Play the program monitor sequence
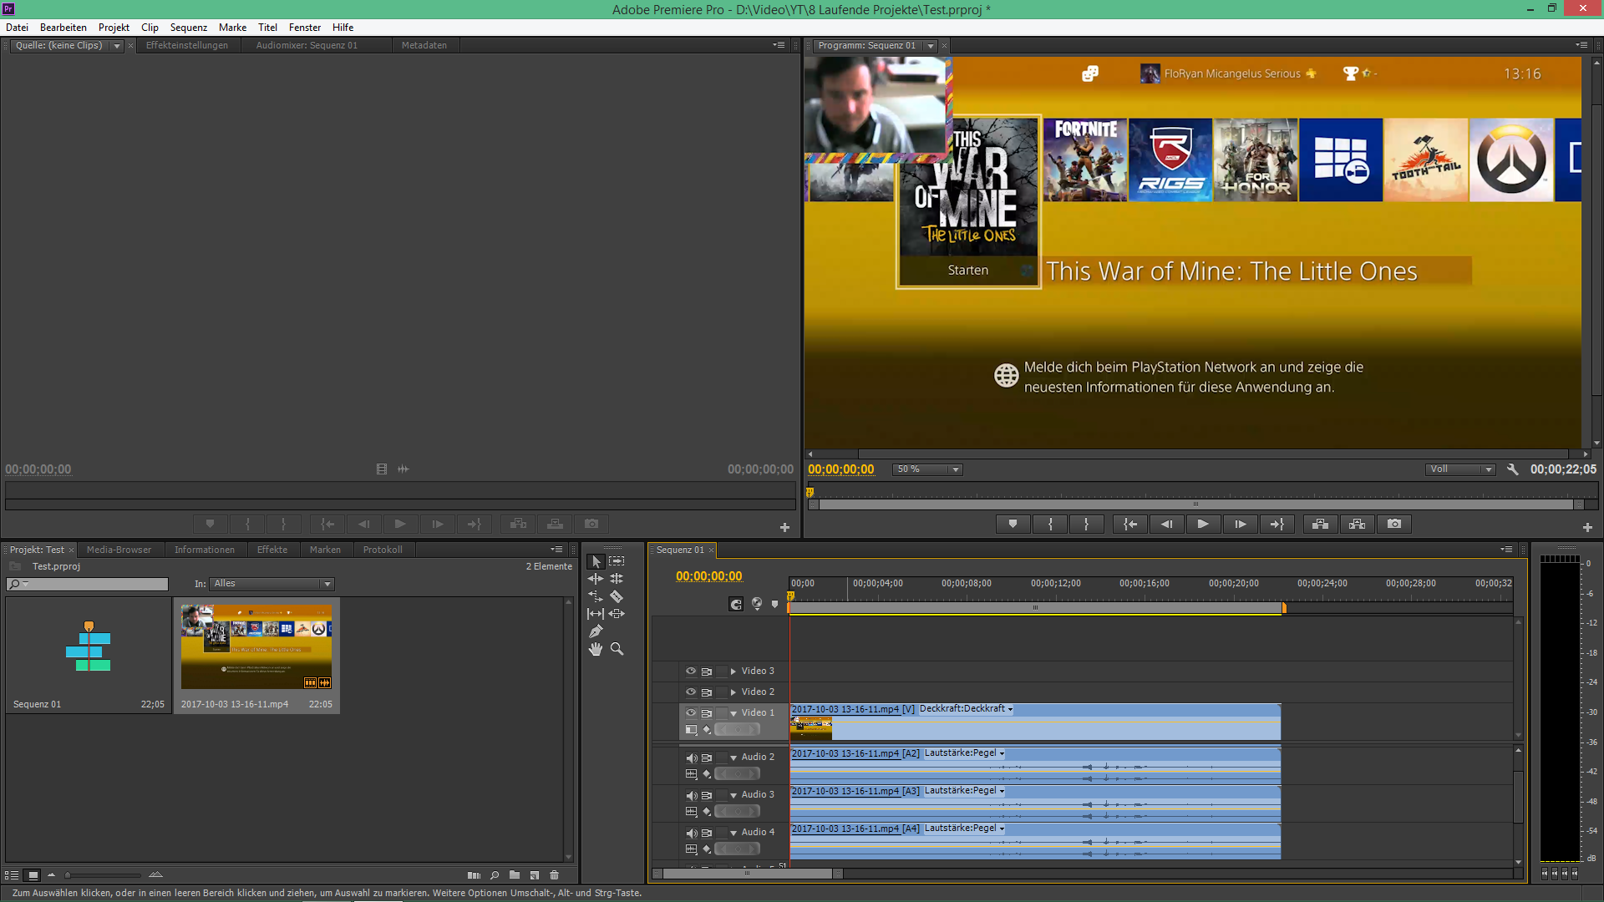 pyautogui.click(x=1202, y=524)
